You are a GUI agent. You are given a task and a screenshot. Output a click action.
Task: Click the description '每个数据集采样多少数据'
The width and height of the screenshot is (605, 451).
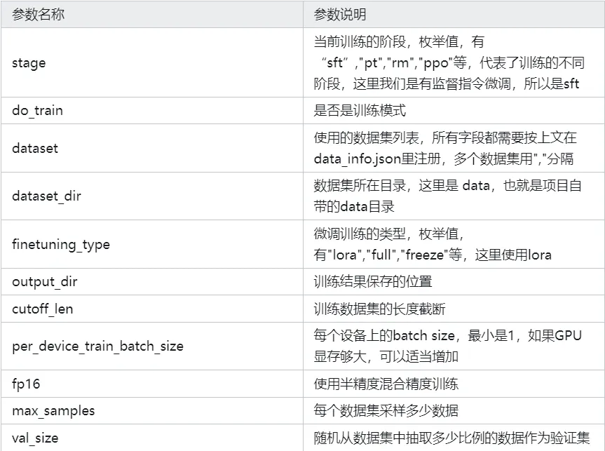click(x=454, y=411)
